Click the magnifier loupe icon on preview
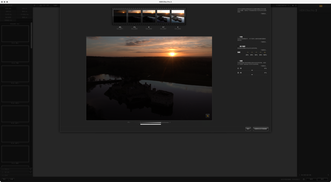 click(x=207, y=116)
